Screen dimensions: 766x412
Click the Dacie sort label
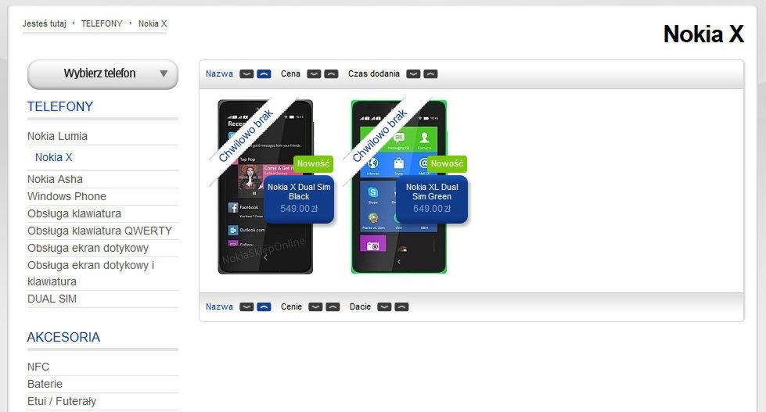pyautogui.click(x=360, y=306)
